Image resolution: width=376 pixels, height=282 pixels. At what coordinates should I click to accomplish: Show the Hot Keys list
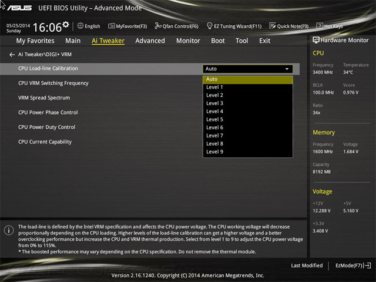tap(330, 26)
